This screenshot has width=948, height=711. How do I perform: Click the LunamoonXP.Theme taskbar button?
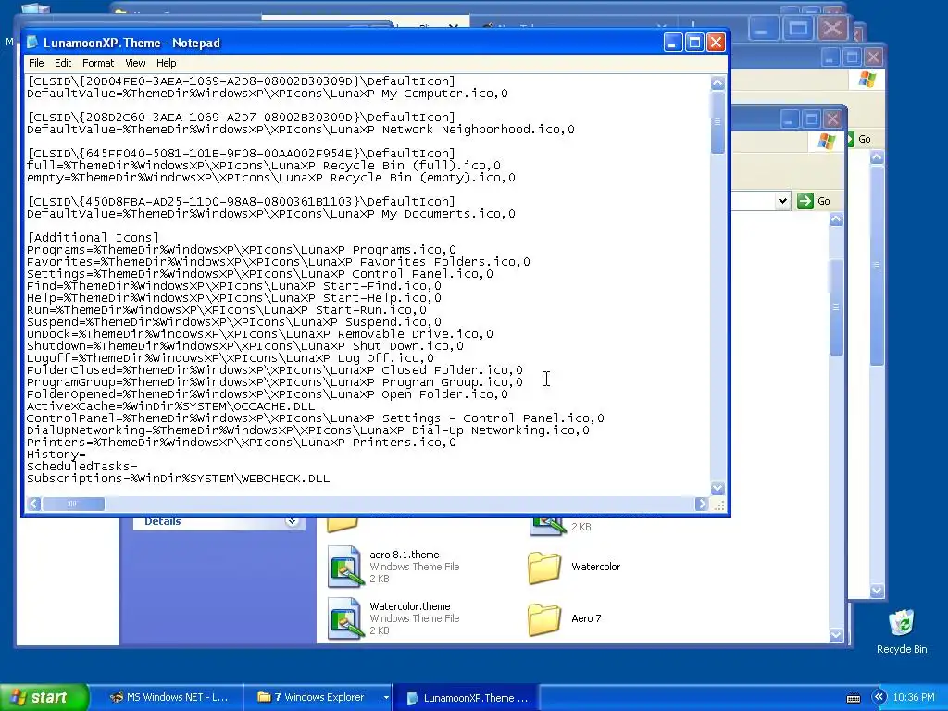pos(468,698)
